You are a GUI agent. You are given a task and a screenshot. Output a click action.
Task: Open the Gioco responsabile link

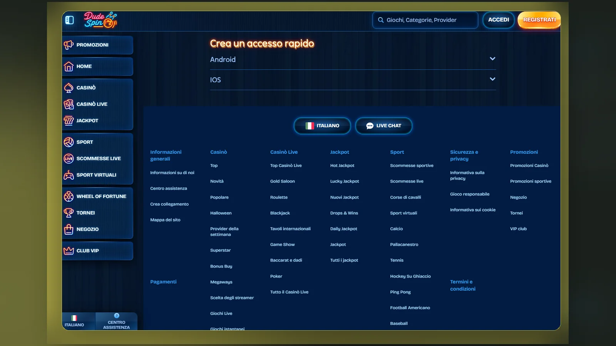tap(470, 194)
